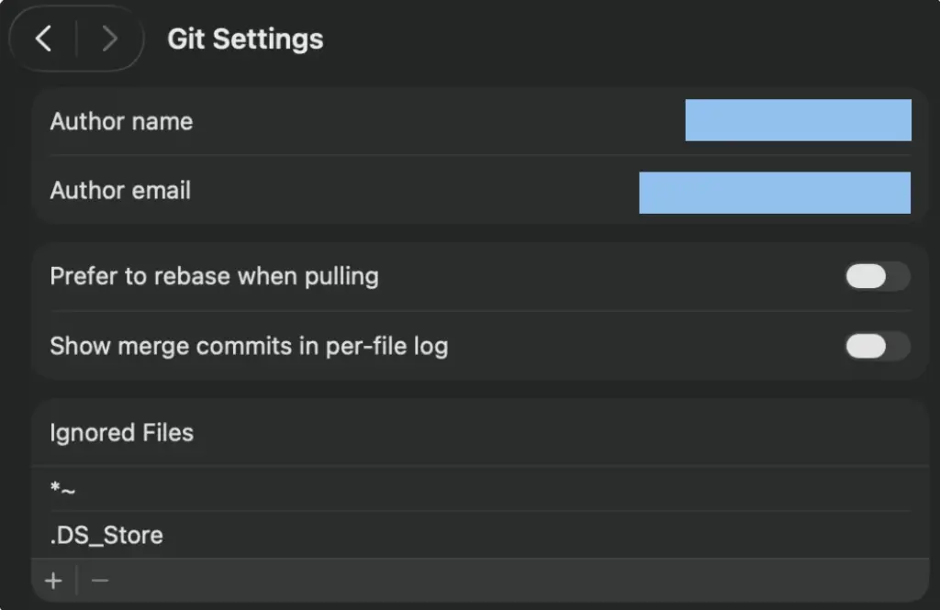This screenshot has height=610, width=940.
Task: Enable Prefer to rebase when pulling
Action: [877, 276]
